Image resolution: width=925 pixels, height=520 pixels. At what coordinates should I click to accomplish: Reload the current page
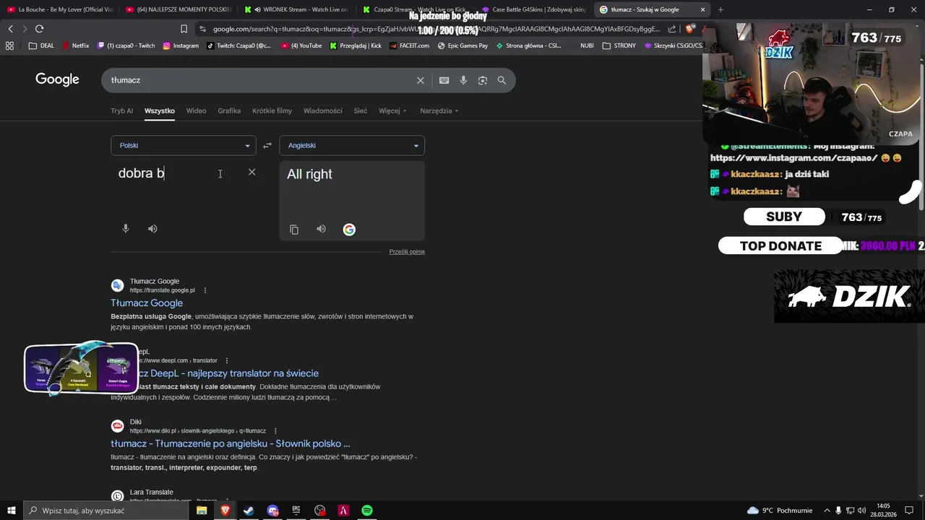(39, 29)
